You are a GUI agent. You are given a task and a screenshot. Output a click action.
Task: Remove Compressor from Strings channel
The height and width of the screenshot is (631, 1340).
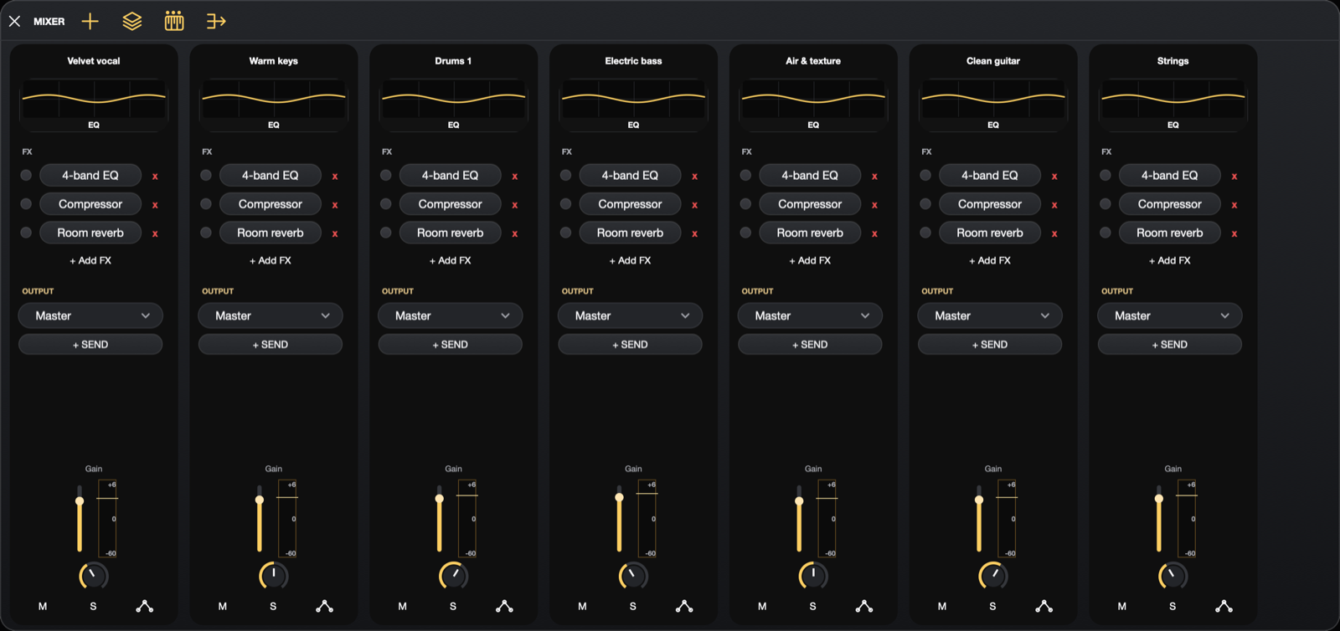coord(1234,205)
